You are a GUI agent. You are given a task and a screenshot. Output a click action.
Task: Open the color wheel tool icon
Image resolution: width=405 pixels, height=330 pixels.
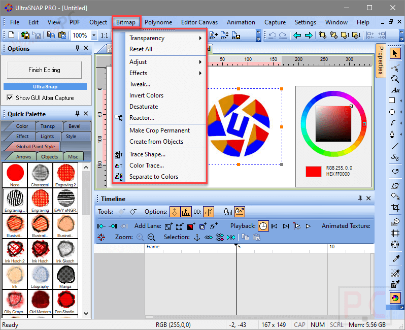point(395,298)
